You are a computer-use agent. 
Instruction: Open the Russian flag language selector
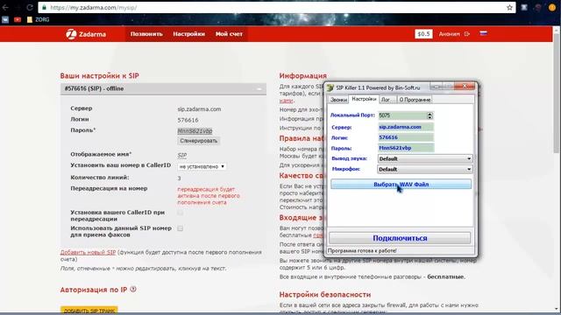tap(483, 33)
